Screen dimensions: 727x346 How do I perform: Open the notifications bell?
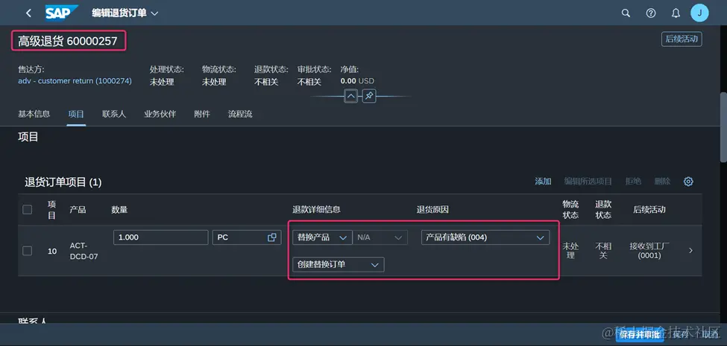[x=676, y=13]
